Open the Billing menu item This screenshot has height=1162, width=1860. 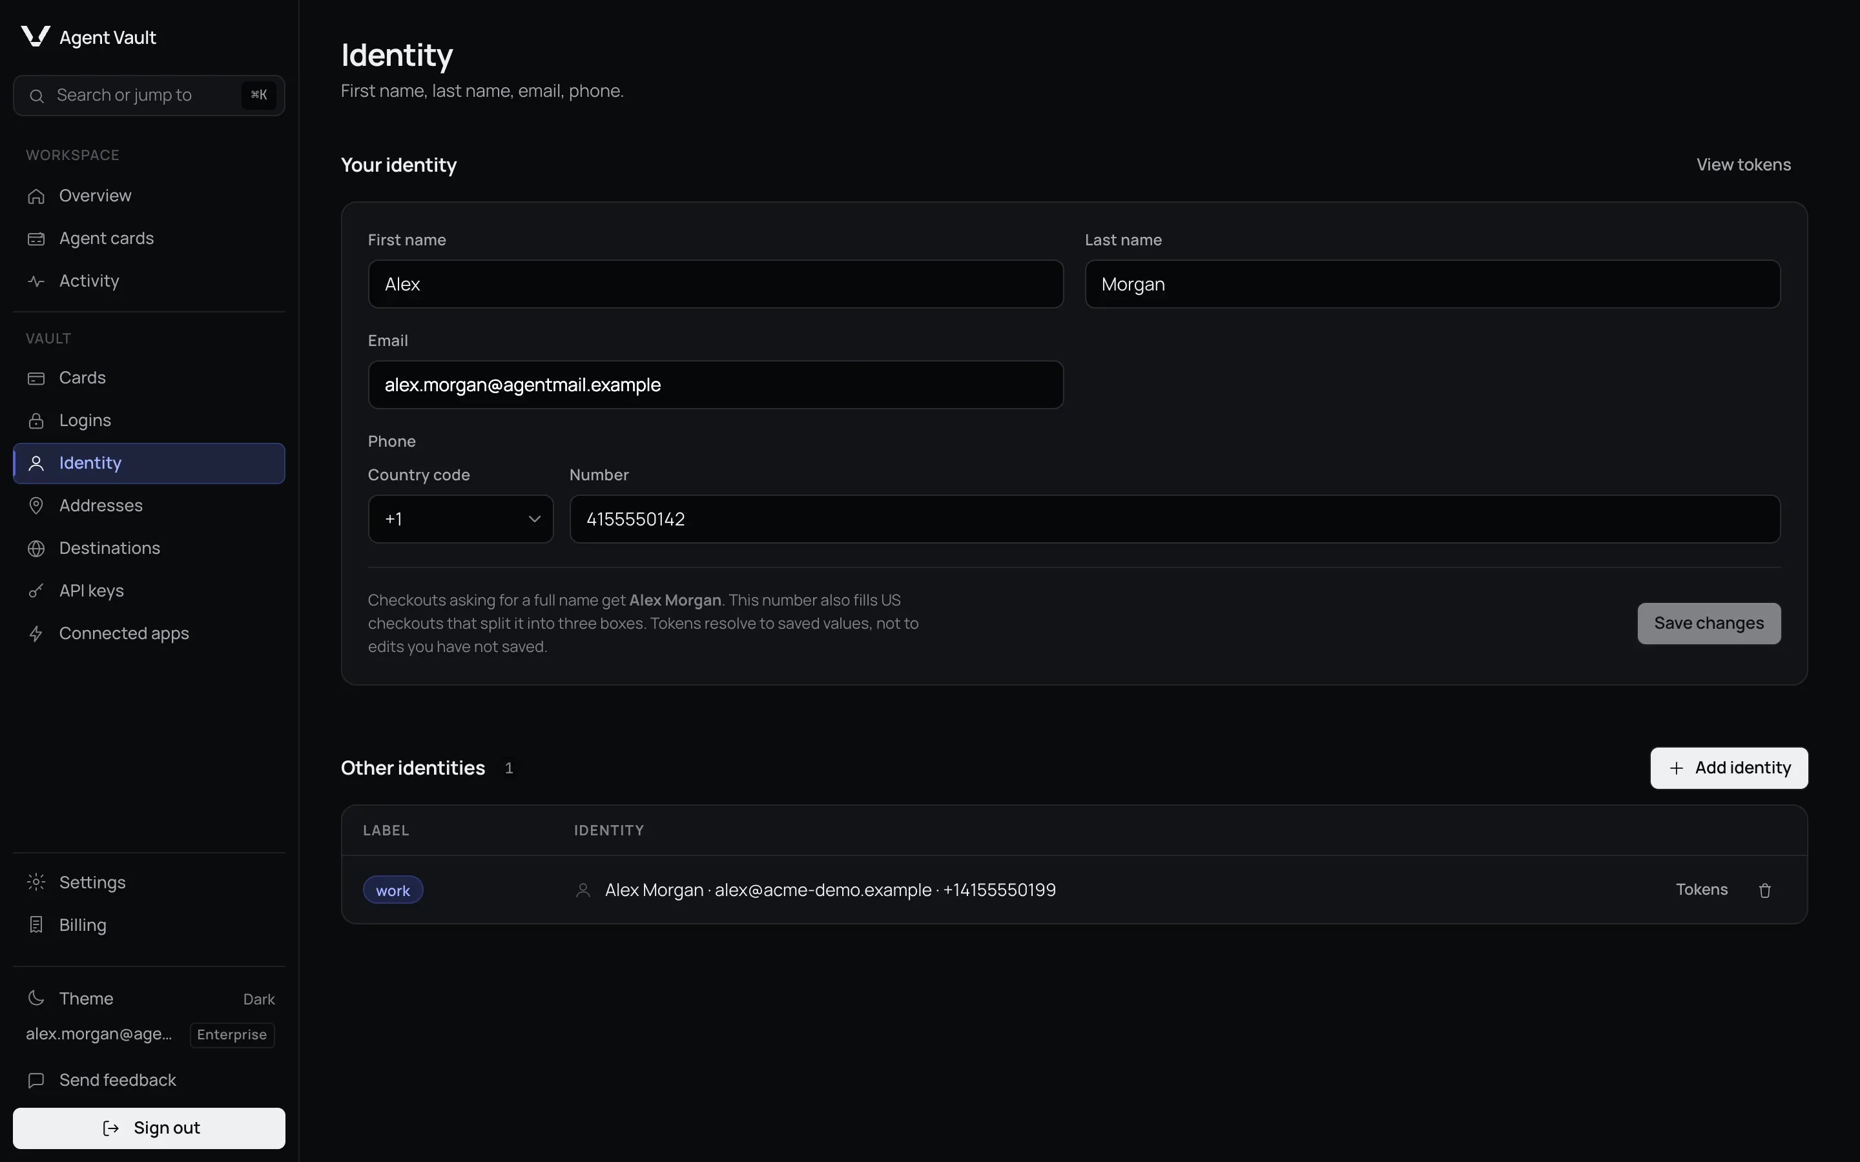149,925
